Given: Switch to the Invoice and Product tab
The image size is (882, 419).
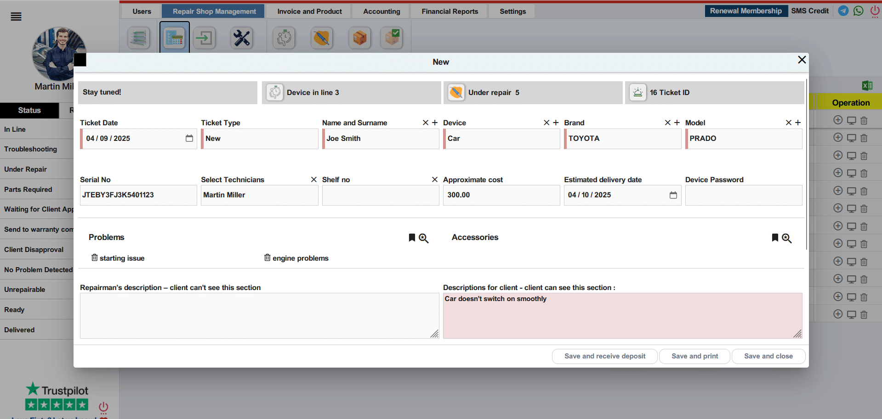Looking at the screenshot, I should click(309, 11).
